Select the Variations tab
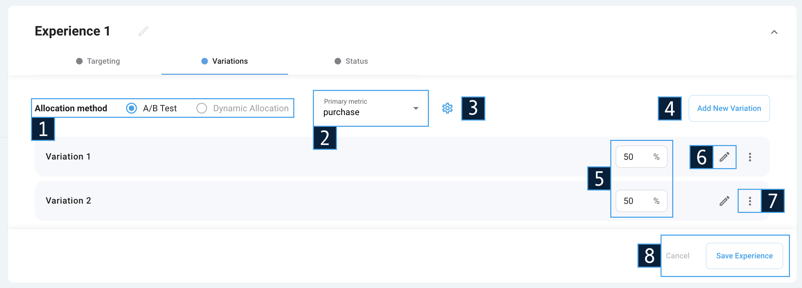 pyautogui.click(x=224, y=61)
